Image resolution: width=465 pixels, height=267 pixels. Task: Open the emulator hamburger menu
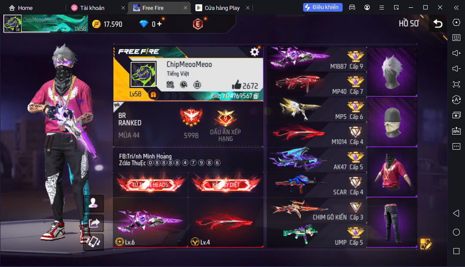[382, 7]
